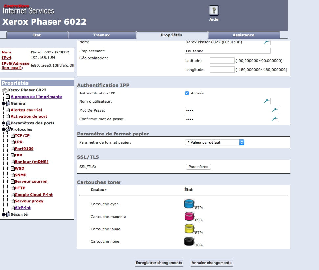Click the Nom d'utilisateur input field
The height and width of the screenshot is (270, 319).
228,101
